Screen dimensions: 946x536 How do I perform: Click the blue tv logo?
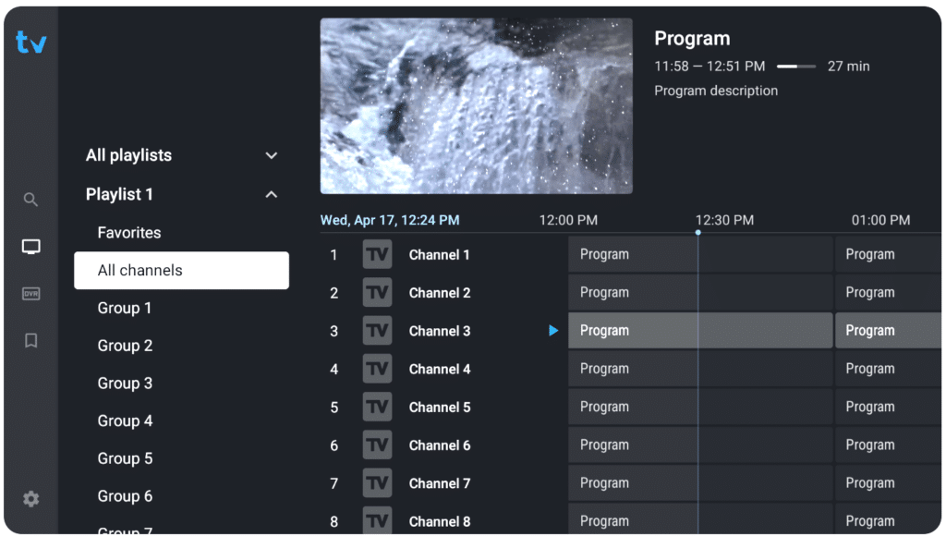[x=30, y=42]
